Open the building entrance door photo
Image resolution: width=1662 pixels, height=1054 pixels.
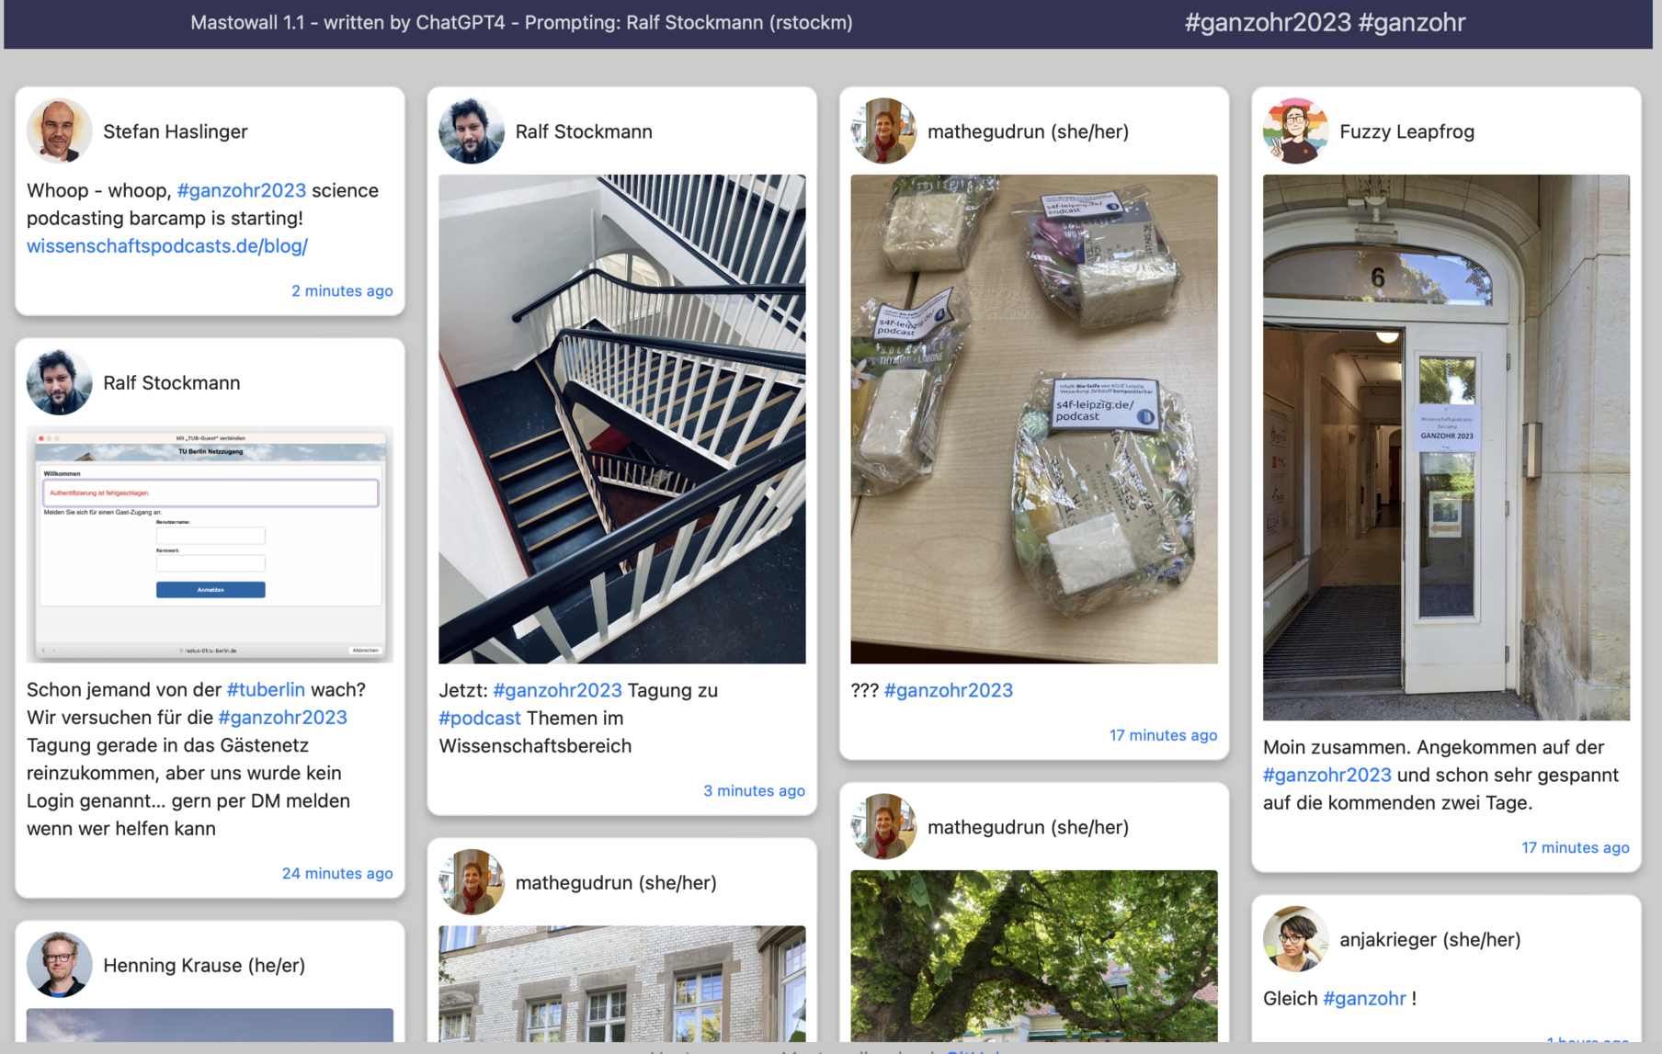click(x=1446, y=448)
